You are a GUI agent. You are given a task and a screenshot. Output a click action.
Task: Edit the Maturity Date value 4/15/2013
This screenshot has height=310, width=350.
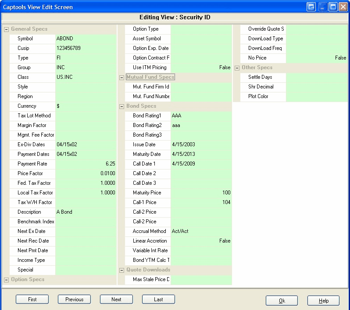pyautogui.click(x=201, y=154)
